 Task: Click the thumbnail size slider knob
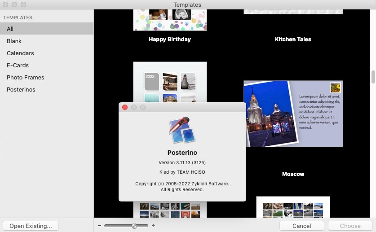(134, 226)
